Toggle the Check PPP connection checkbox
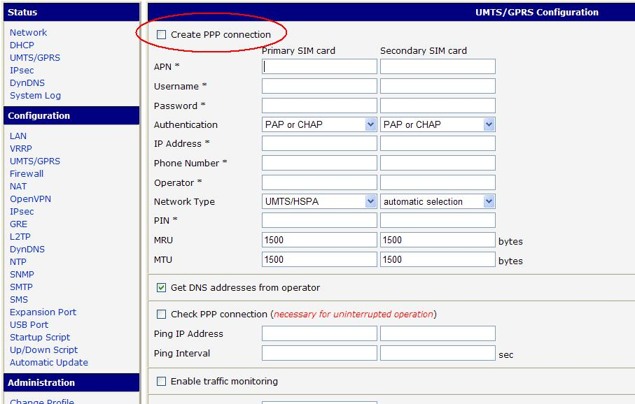 click(162, 314)
